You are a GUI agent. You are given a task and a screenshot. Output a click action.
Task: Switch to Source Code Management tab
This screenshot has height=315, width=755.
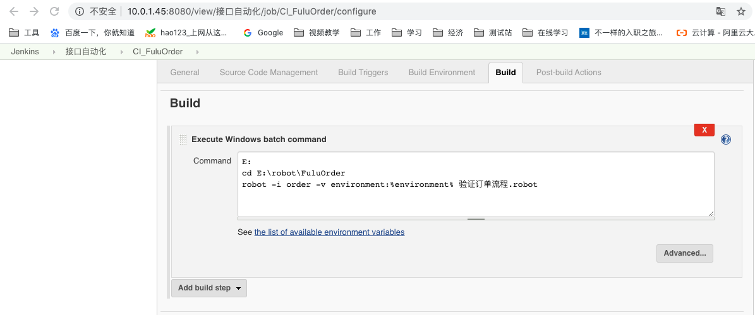[x=269, y=72]
